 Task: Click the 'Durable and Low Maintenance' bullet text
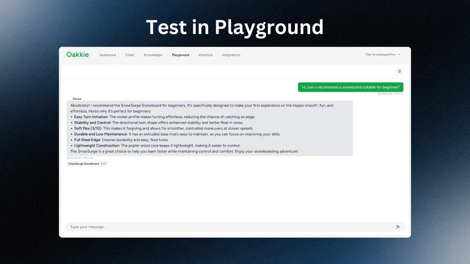[x=100, y=134]
